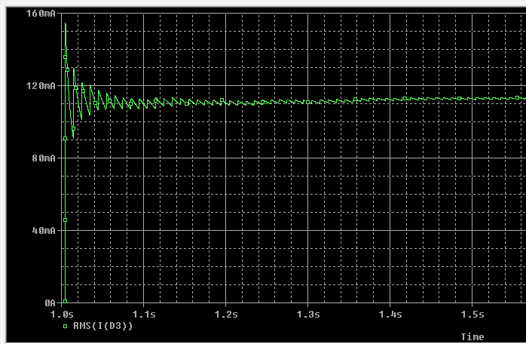
Task: Select the 1.1s x-axis tick label
Action: (x=143, y=313)
